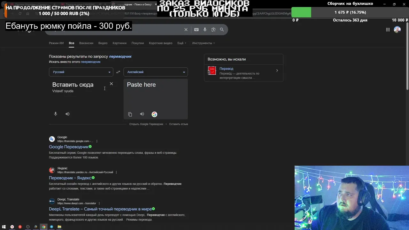The image size is (409, 230).
Task: Open the 'Открыть Google Переводчик' link
Action: click(x=146, y=124)
